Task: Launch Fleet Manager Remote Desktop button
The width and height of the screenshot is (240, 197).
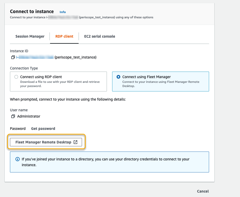Action: [43, 142]
